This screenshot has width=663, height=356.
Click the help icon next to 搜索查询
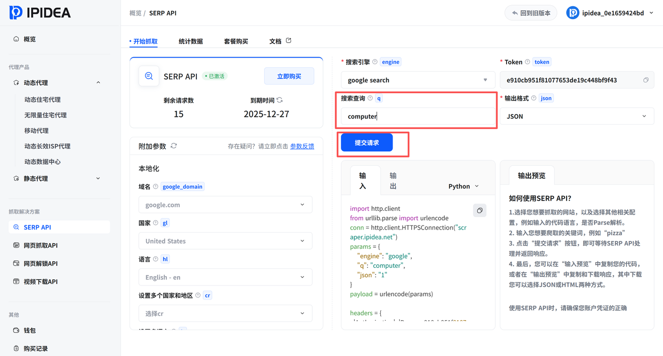coord(370,98)
